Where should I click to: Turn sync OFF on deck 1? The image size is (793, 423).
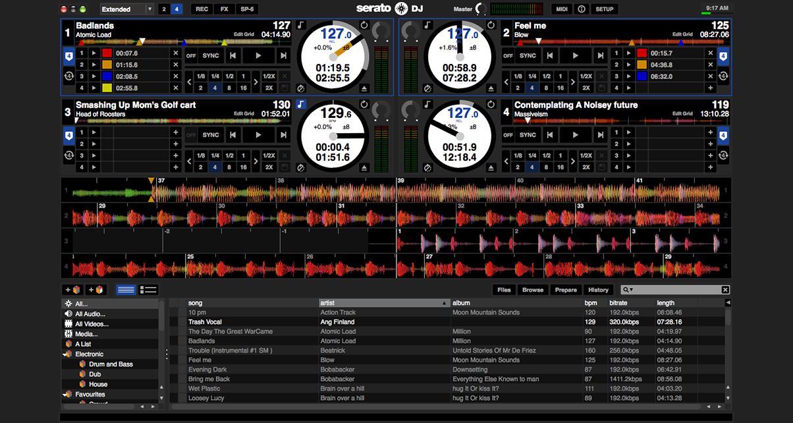[191, 56]
